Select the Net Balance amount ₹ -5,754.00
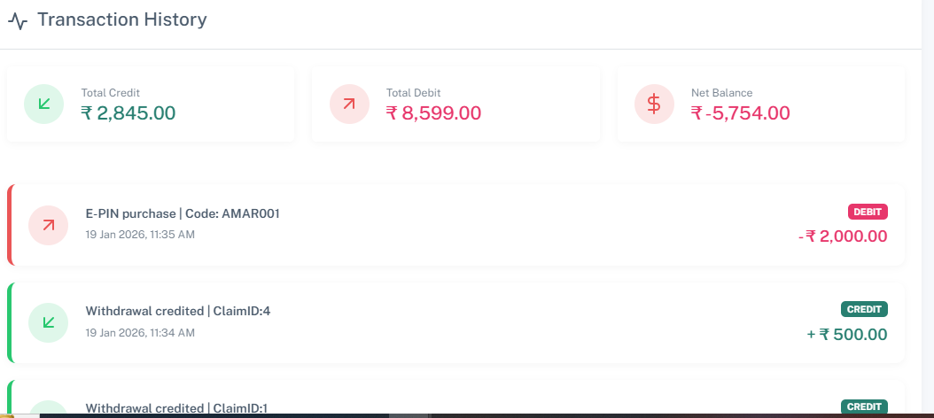Screen dimensions: 934x418 [x=741, y=113]
